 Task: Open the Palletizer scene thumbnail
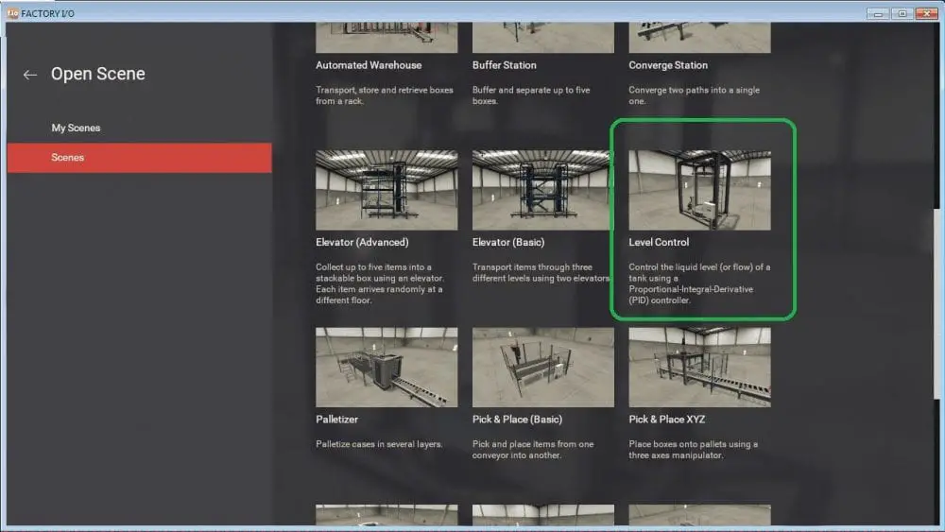387,367
